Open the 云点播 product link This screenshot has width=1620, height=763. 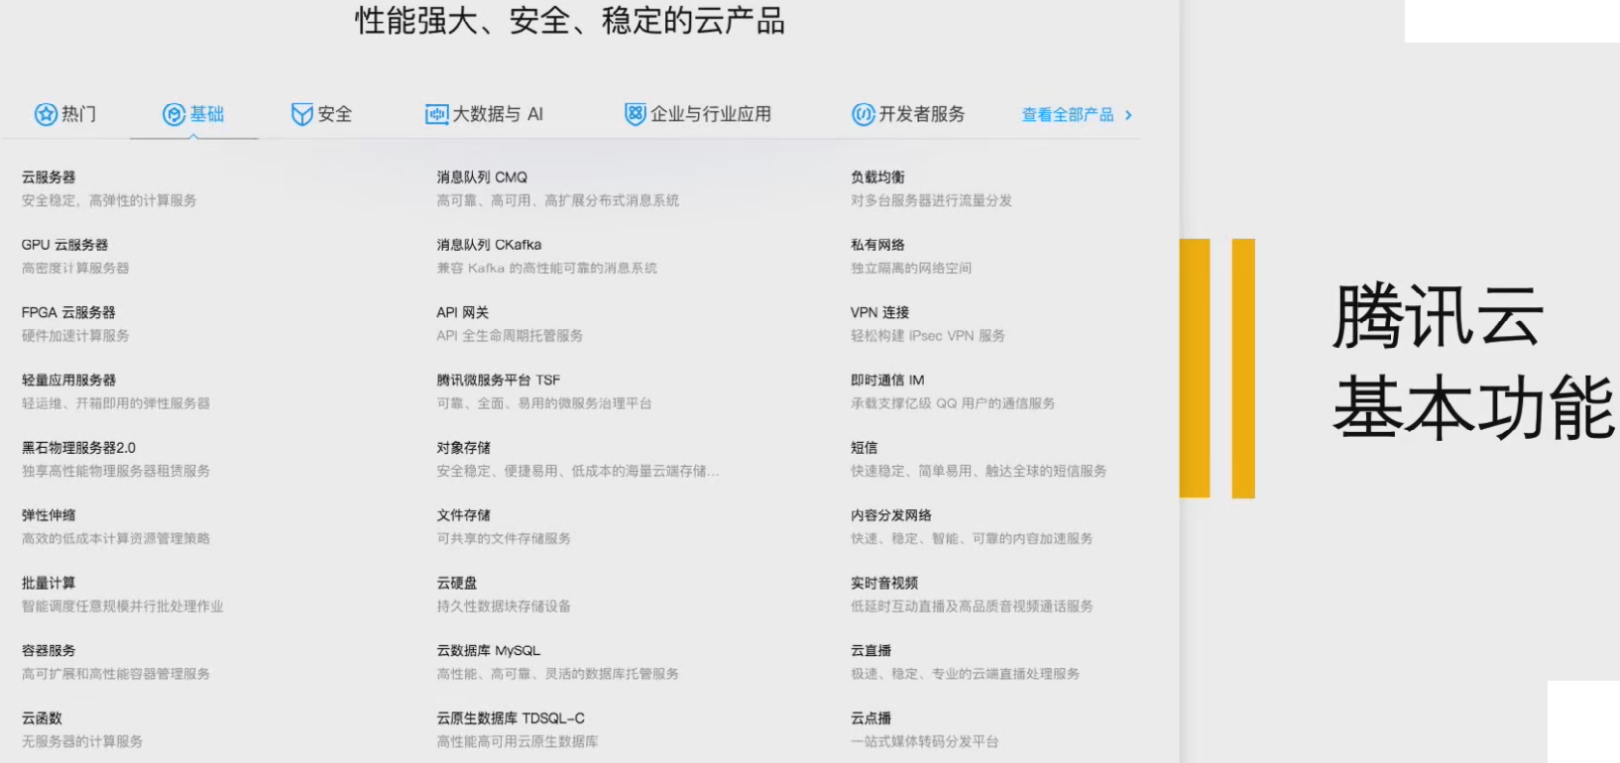coord(871,718)
